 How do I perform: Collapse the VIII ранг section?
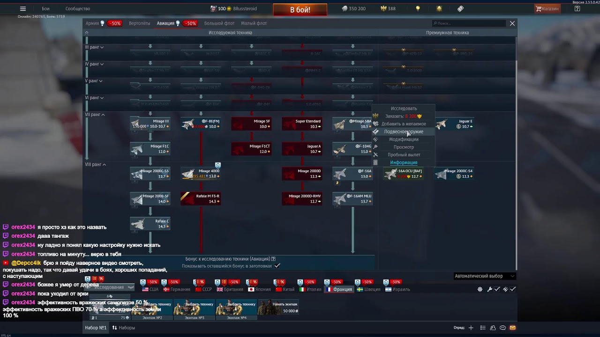point(96,164)
